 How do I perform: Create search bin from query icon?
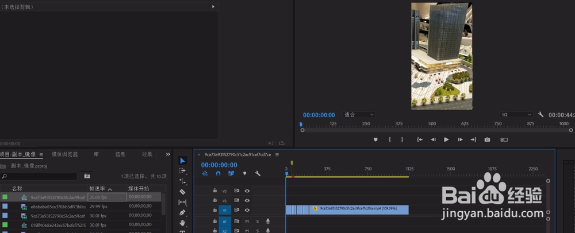coord(87,176)
